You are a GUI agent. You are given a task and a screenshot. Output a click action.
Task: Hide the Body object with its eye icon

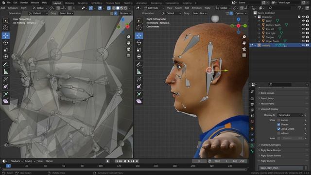(x=303, y=21)
